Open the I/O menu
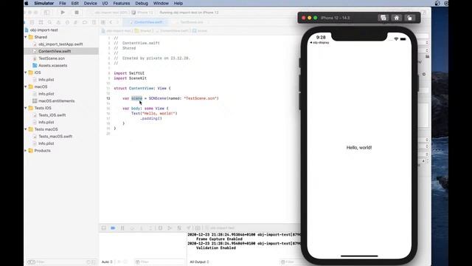The height and width of the screenshot is (266, 472). pyautogui.click(x=105, y=3)
